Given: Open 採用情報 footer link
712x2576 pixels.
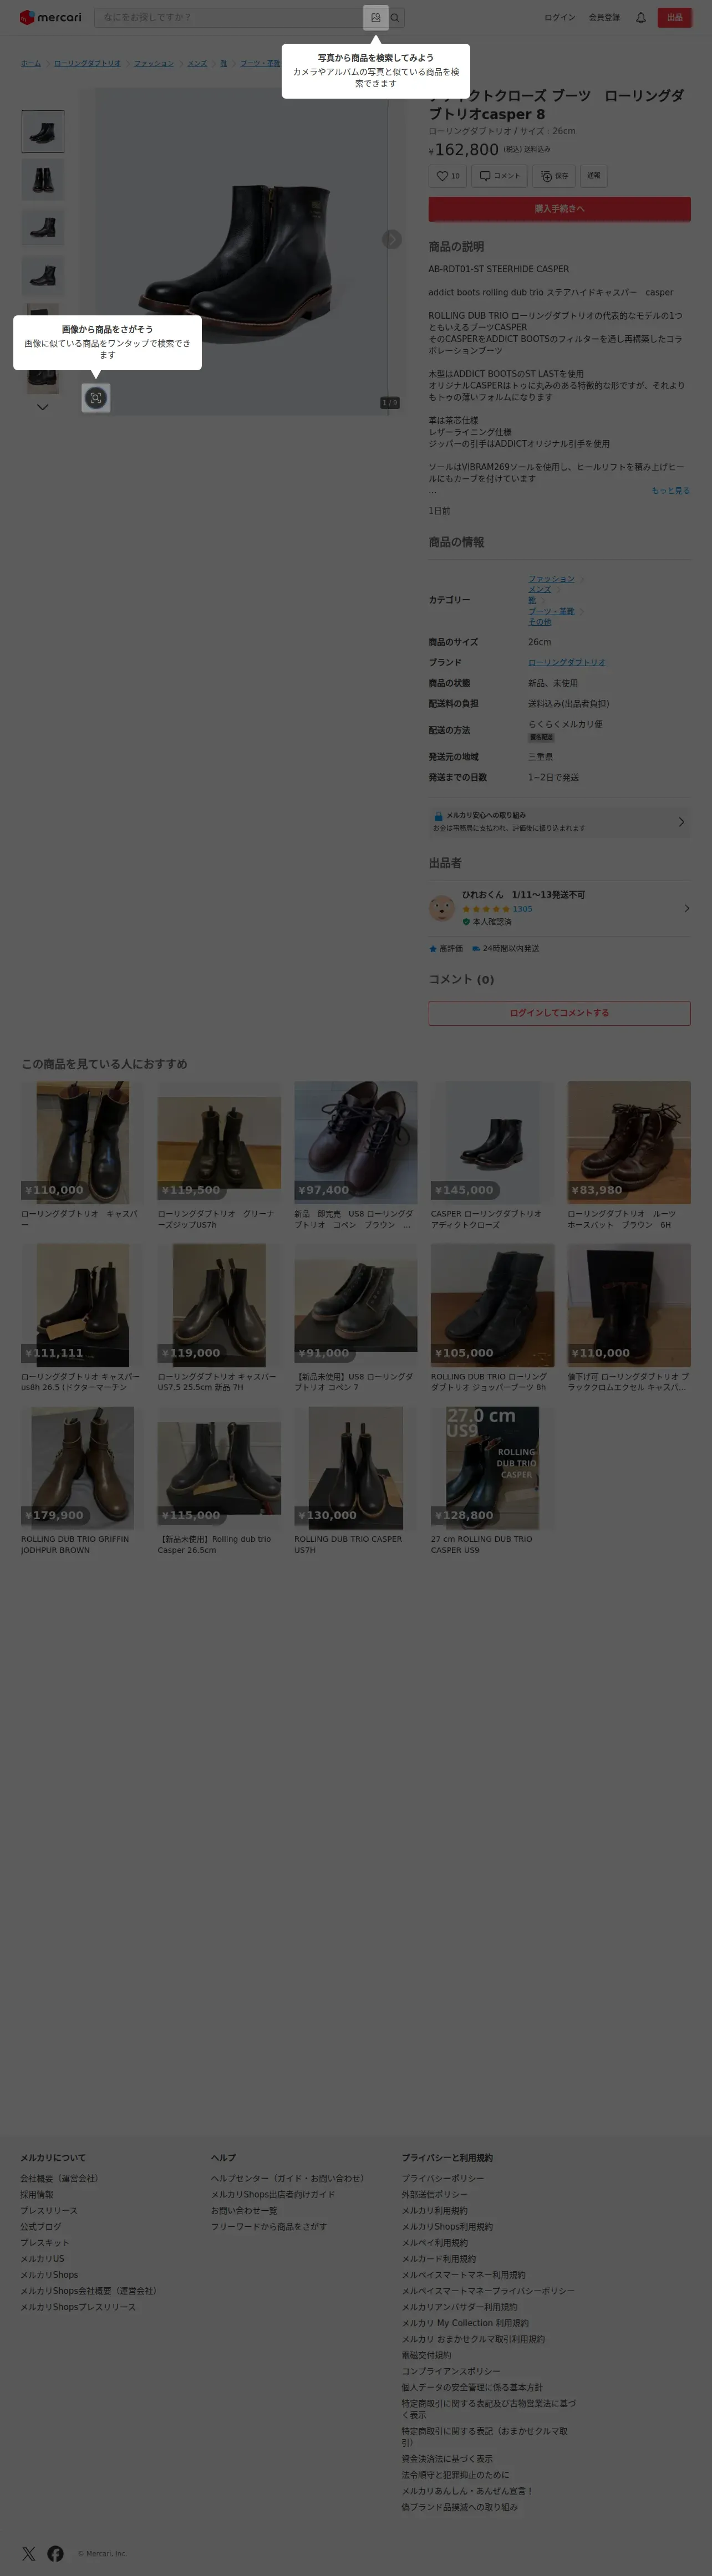Looking at the screenshot, I should point(37,2194).
